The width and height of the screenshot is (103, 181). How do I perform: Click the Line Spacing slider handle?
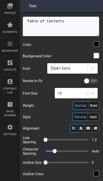[46, 140]
